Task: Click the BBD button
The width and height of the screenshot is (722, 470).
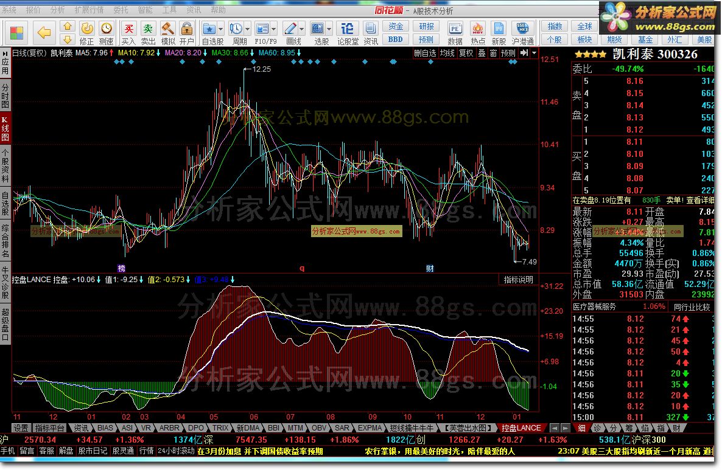Action: (x=396, y=40)
